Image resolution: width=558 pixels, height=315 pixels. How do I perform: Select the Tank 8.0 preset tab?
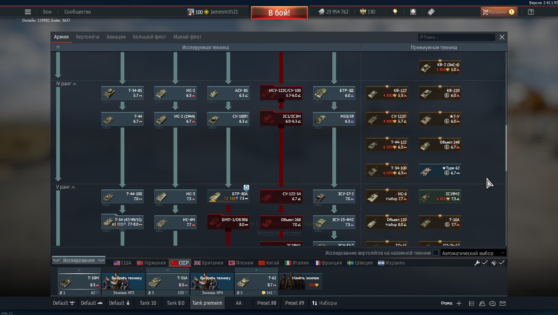click(176, 303)
